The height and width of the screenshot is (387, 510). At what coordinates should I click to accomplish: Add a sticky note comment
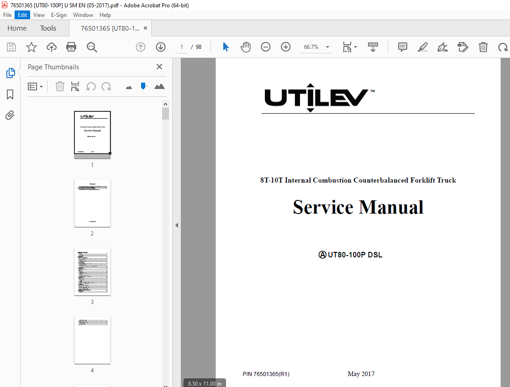(x=403, y=47)
